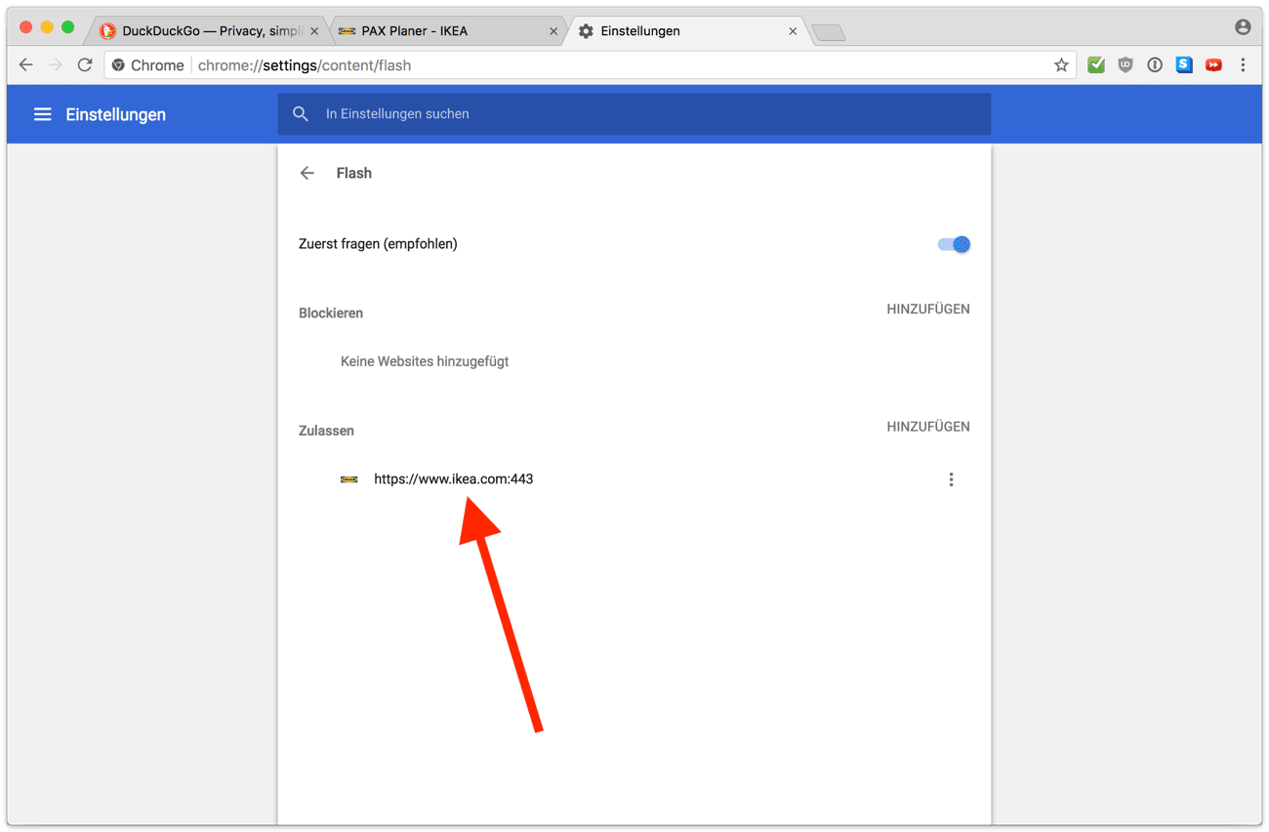Close the Einstellungen tab
The image size is (1269, 832).
pos(793,31)
